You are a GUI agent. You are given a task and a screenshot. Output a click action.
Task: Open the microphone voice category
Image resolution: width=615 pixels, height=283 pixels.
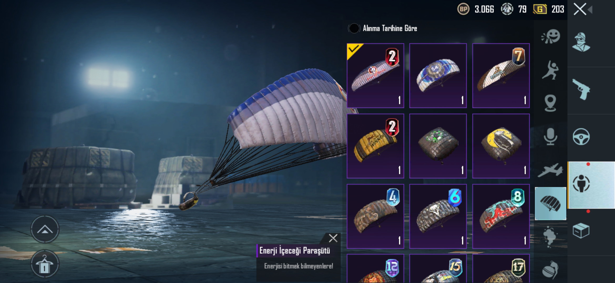pyautogui.click(x=550, y=136)
